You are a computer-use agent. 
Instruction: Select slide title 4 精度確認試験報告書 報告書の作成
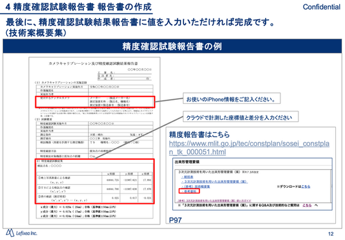click(x=79, y=7)
